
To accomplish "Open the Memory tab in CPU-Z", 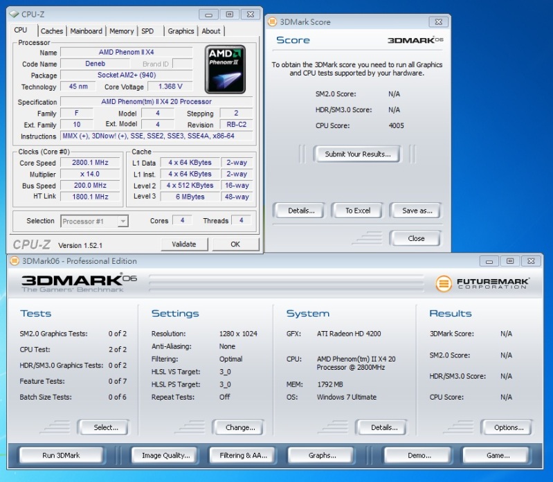I will [x=121, y=31].
